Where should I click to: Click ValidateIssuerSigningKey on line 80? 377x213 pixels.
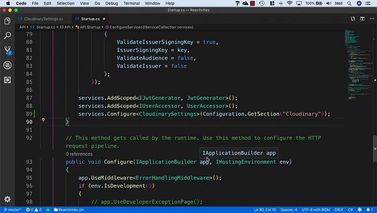pos(155,42)
